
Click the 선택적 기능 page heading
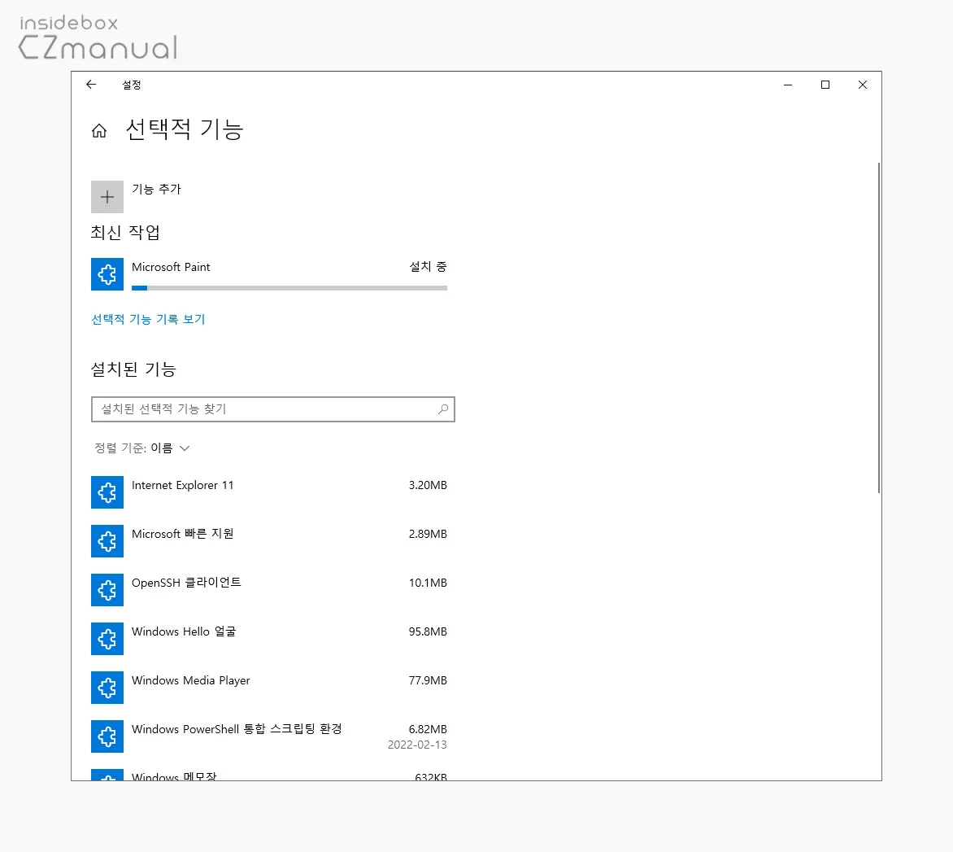tap(184, 129)
